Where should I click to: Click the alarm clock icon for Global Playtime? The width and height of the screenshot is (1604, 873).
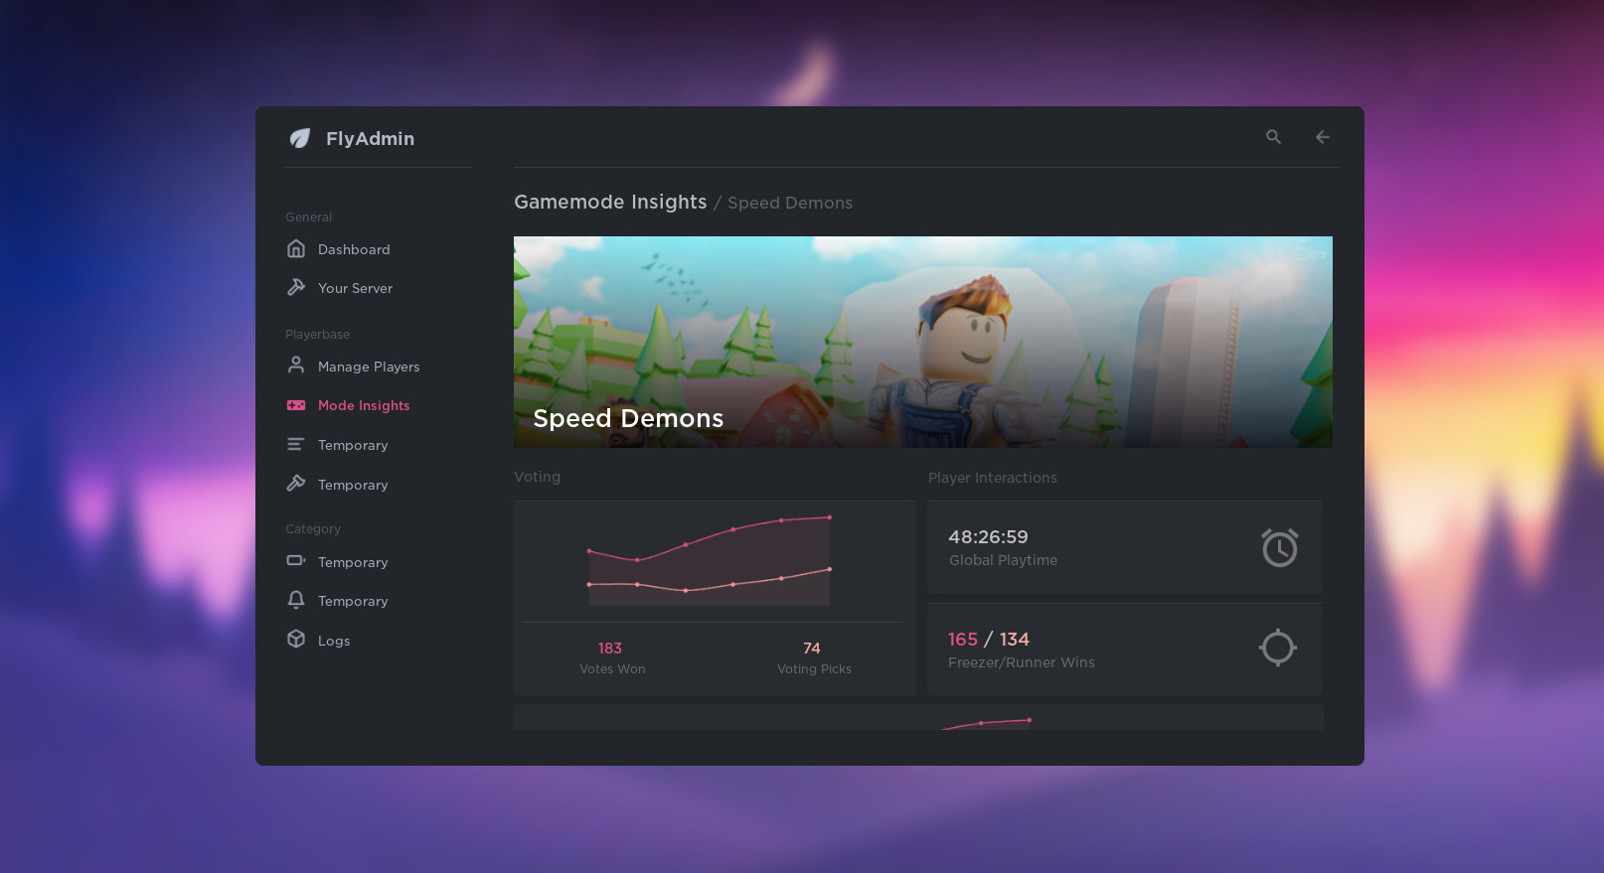click(x=1280, y=547)
